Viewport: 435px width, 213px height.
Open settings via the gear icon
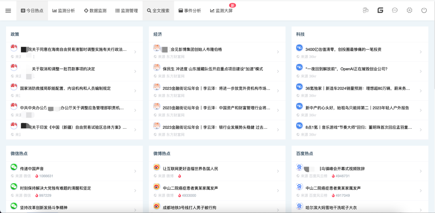click(409, 10)
